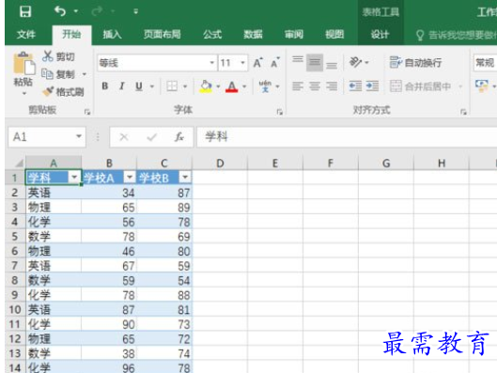497x373 pixels.
Task: Click the 剪切 cut button
Action: click(59, 56)
